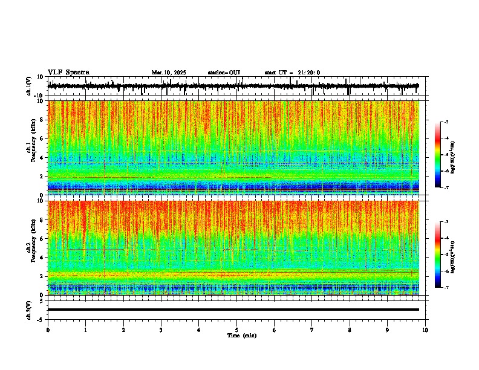Click the thick black ch.3 trace
The height and width of the screenshot is (370, 479).
tap(233, 310)
